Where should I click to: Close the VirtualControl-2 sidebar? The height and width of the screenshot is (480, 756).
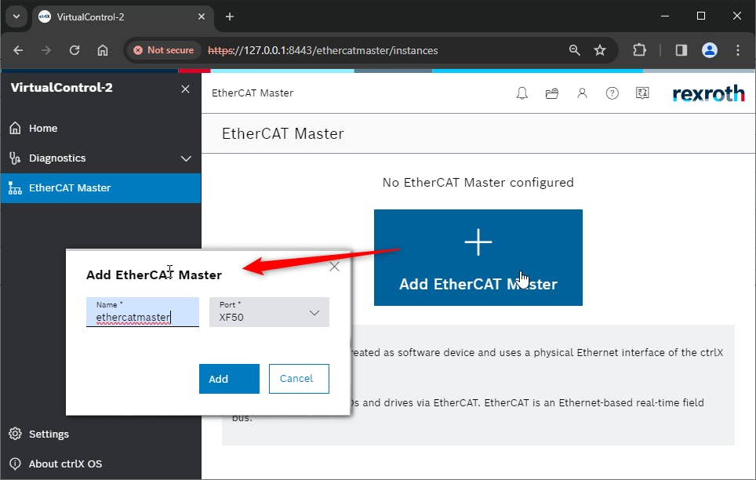point(185,89)
